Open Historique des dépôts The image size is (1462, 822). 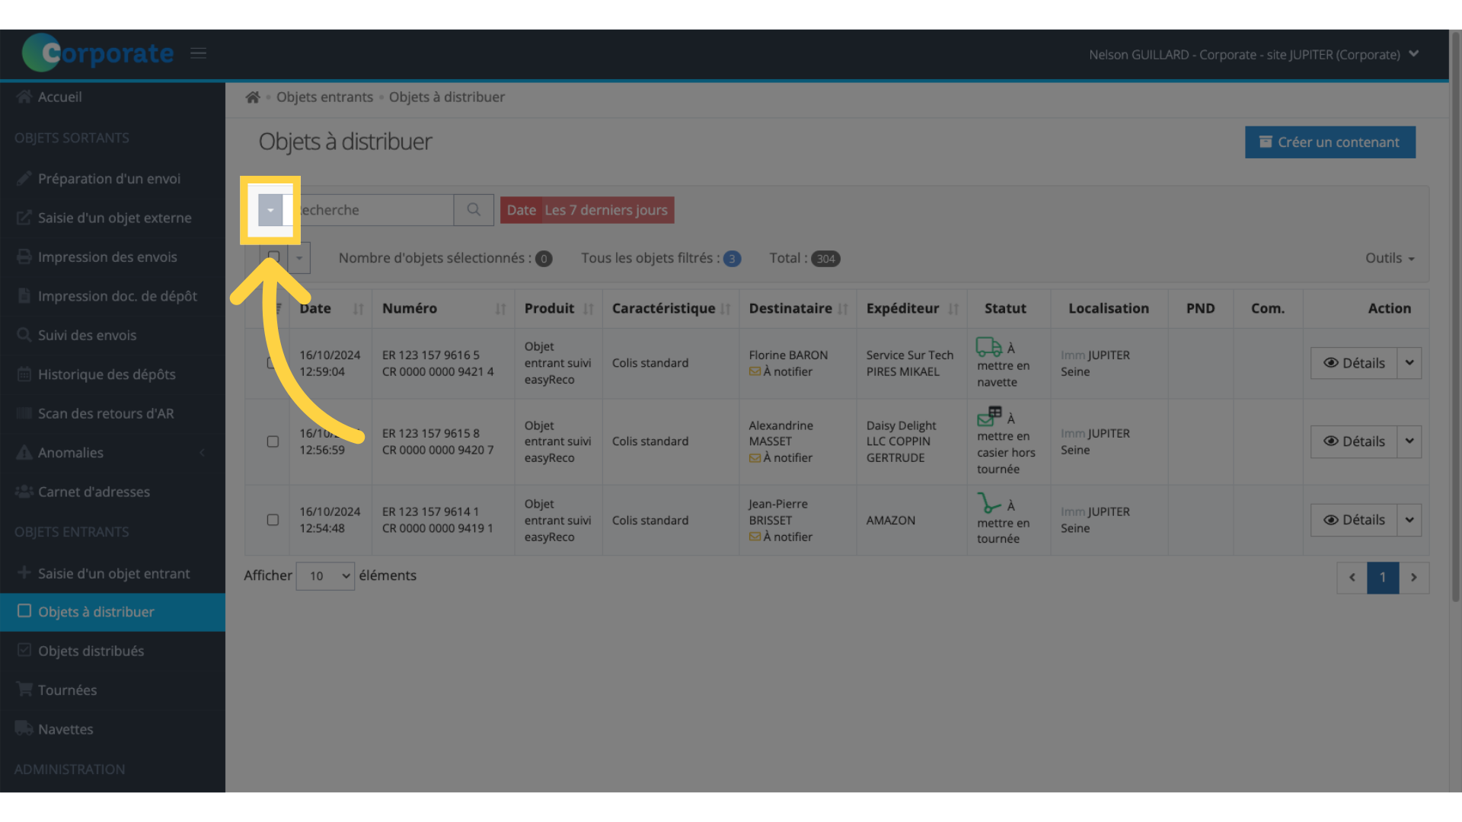click(x=113, y=374)
